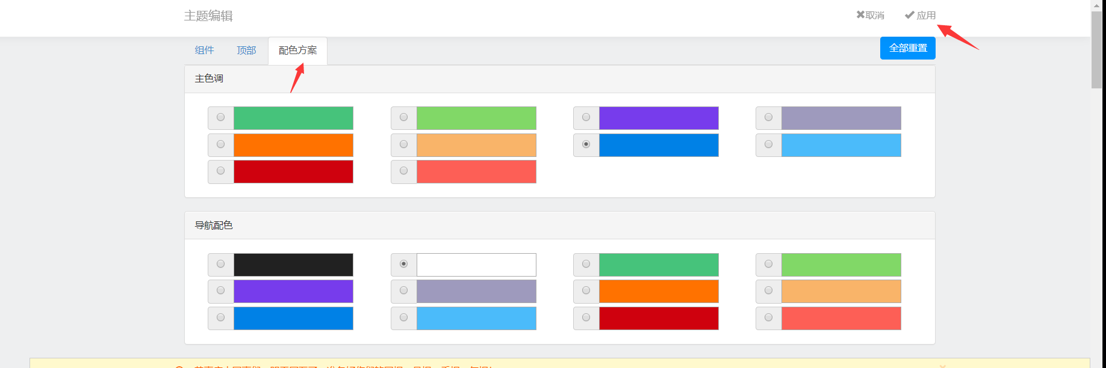The width and height of the screenshot is (1106, 368).
Task: Select black navigation color radio
Action: [x=221, y=264]
